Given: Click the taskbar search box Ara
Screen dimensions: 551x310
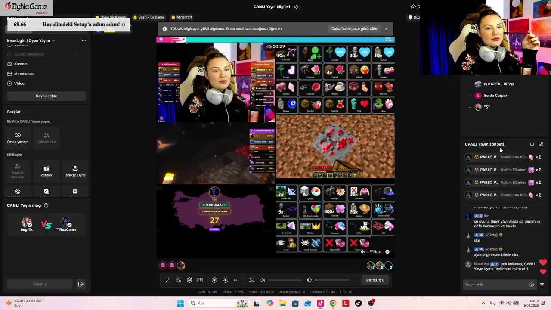Looking at the screenshot, I should (x=218, y=303).
